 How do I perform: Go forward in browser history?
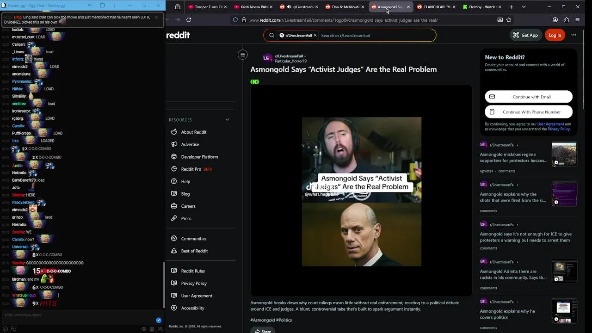pyautogui.click(x=178, y=20)
